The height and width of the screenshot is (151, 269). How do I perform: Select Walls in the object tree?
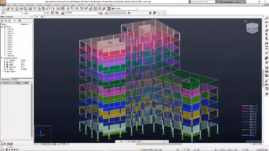coord(11,65)
